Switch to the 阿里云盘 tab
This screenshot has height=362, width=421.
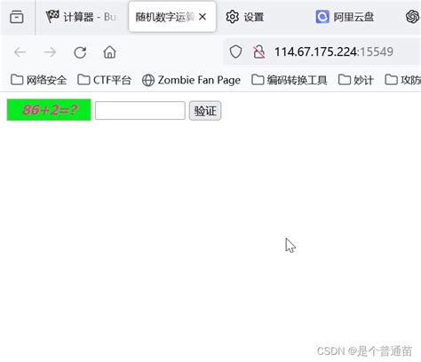tap(345, 17)
